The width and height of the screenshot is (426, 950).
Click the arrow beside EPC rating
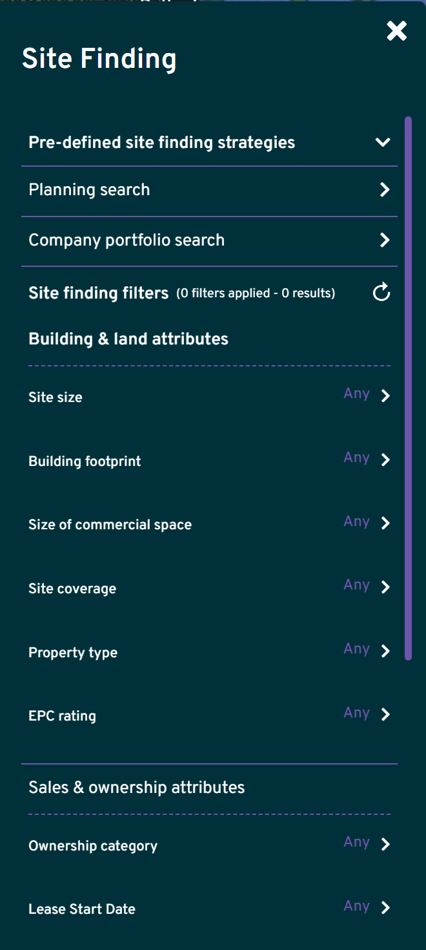click(x=385, y=714)
